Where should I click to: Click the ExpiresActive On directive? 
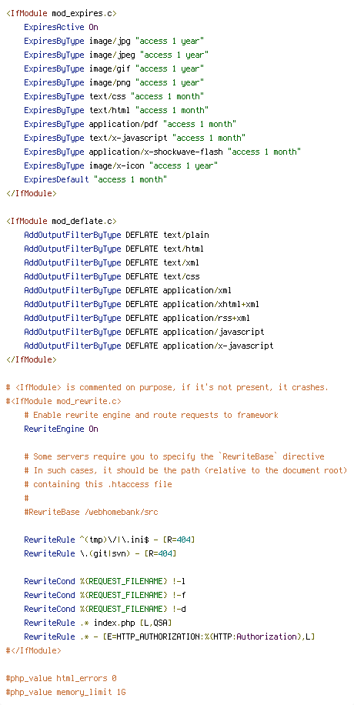[61, 28]
